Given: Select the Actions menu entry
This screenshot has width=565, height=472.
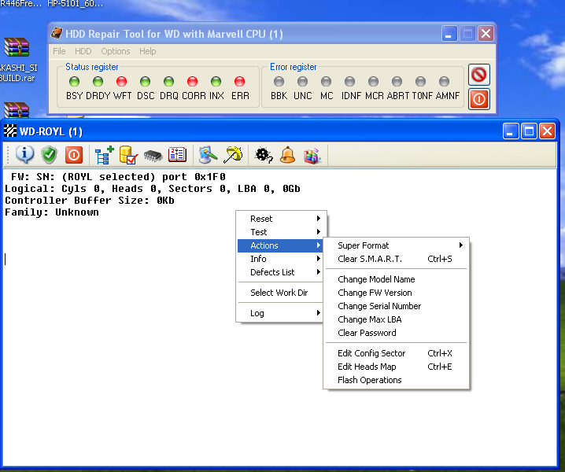Looking at the screenshot, I should coord(281,245).
